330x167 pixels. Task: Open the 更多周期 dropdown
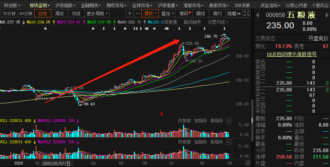point(97,13)
